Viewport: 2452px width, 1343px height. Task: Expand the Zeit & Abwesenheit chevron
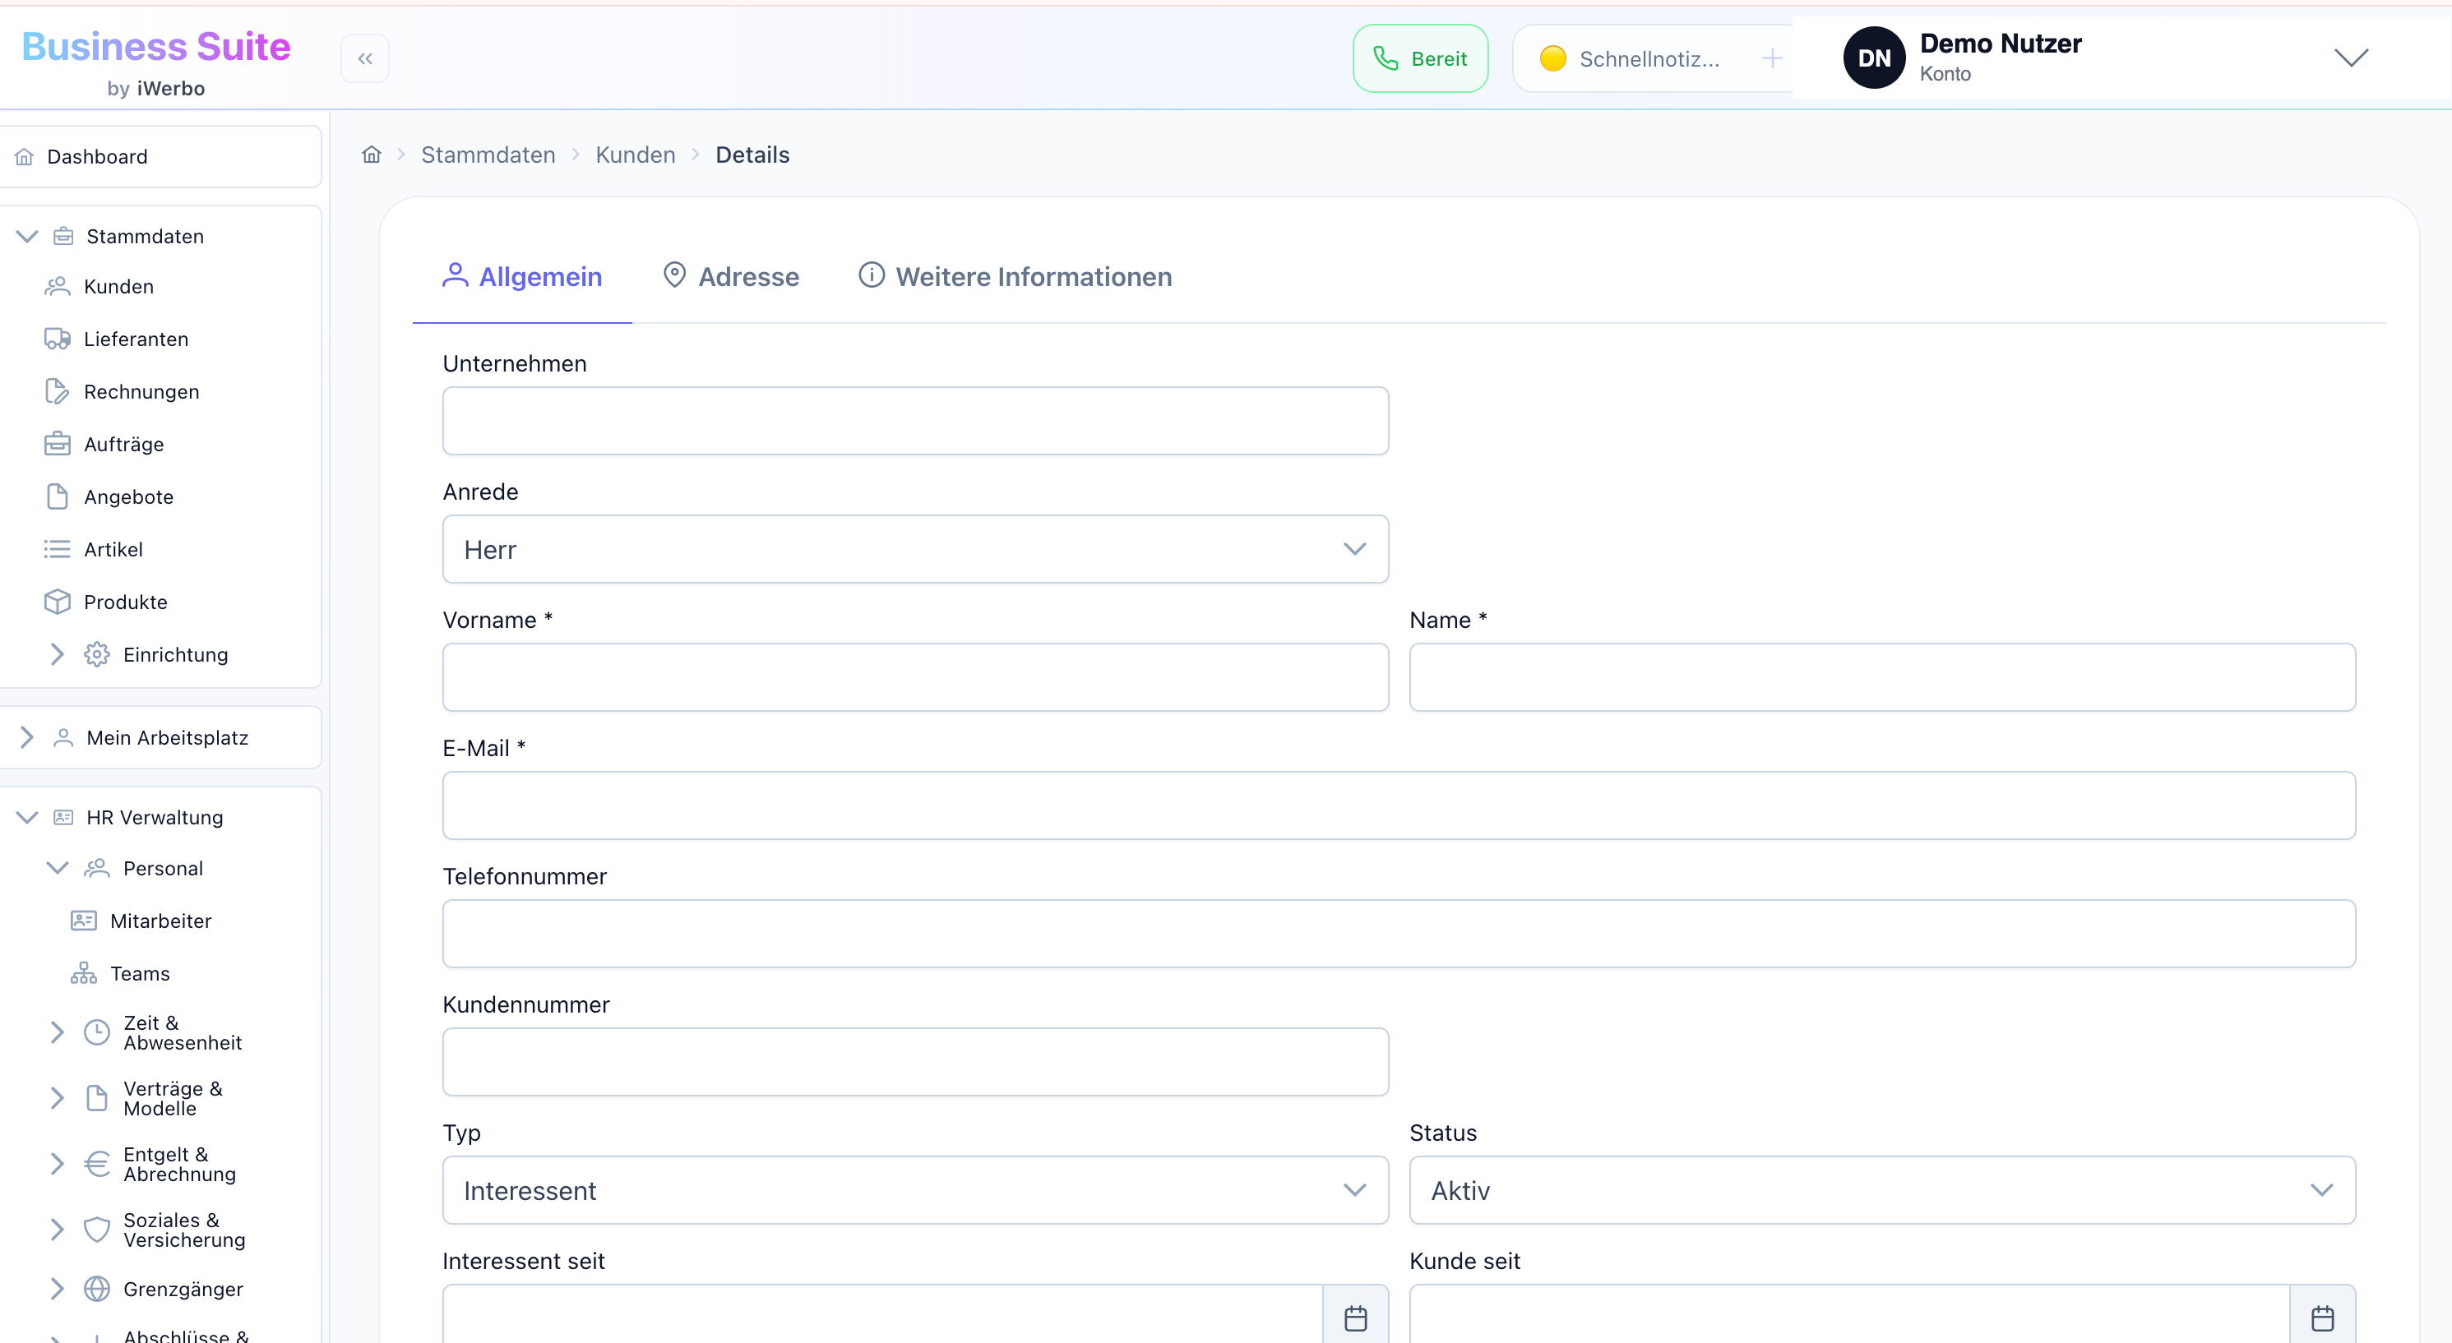tap(57, 1032)
